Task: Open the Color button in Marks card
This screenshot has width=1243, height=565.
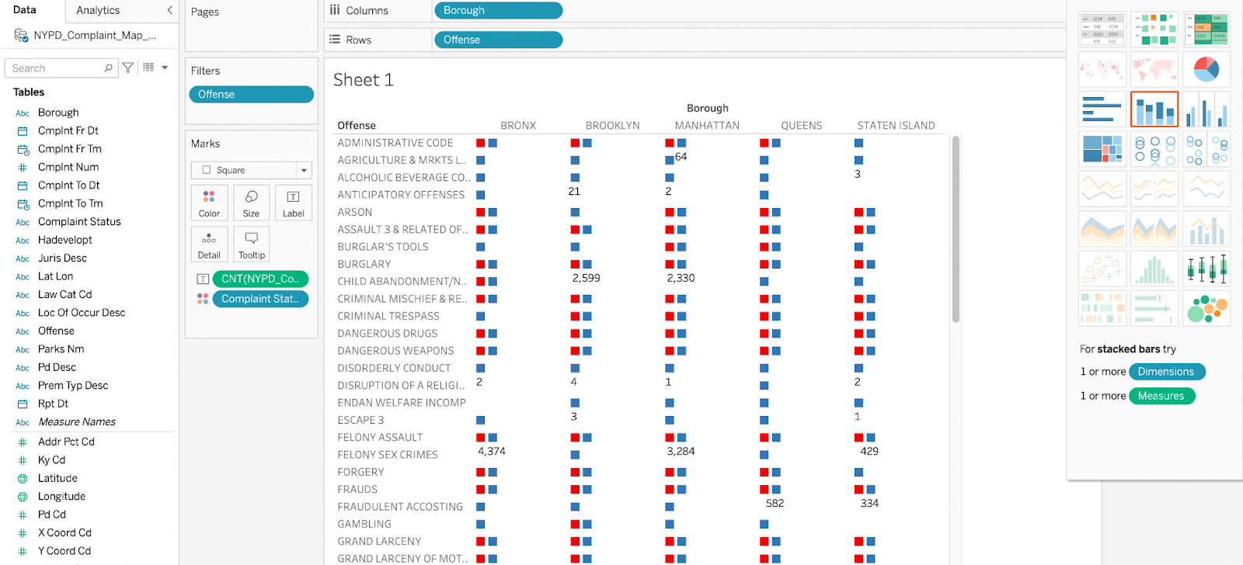Action: coord(209,203)
